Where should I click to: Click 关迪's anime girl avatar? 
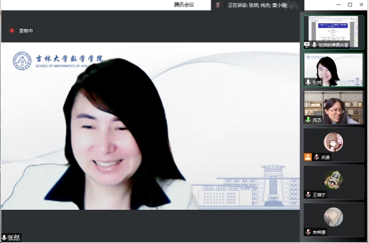coord(333,142)
